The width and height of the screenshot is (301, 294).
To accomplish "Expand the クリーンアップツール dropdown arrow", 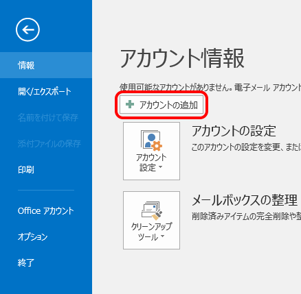I will [x=162, y=236].
